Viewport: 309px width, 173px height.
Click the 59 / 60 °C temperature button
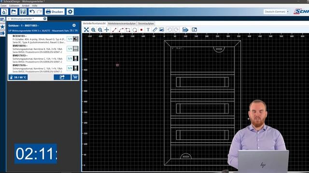click(x=18, y=77)
